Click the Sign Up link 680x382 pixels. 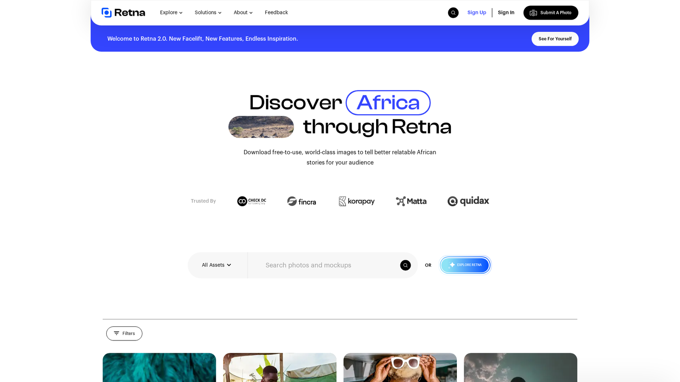point(477,13)
